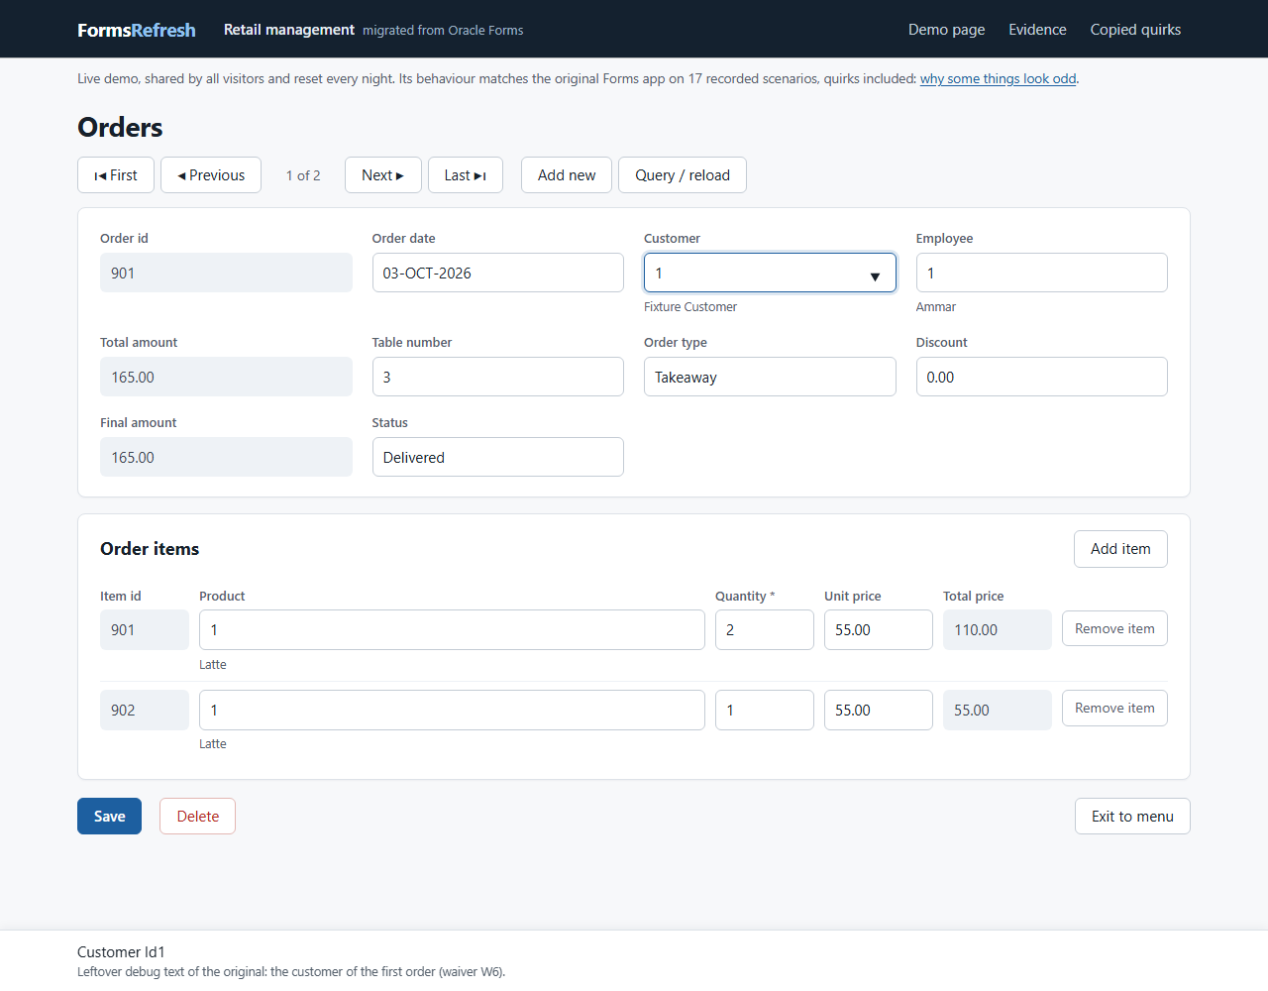Viewport: 1268px width, 991px height.
Task: Click the Order id field 901
Action: click(x=226, y=273)
